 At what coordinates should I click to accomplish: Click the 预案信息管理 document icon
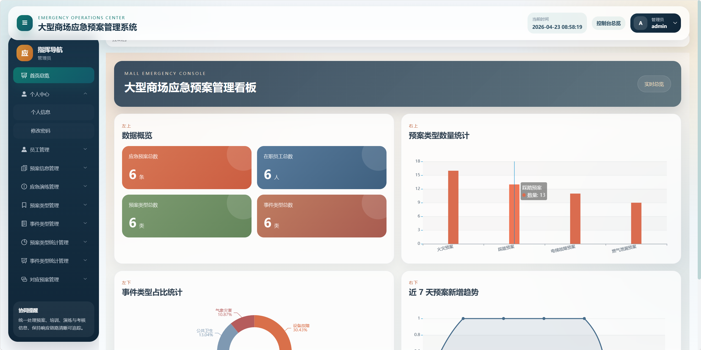(24, 168)
